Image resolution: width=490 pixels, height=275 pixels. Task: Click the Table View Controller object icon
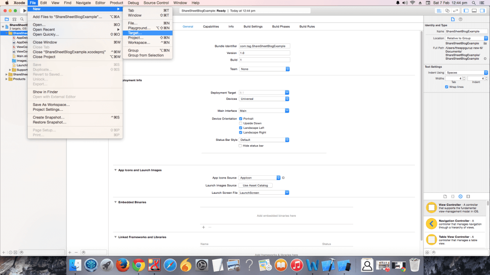pyautogui.click(x=431, y=240)
